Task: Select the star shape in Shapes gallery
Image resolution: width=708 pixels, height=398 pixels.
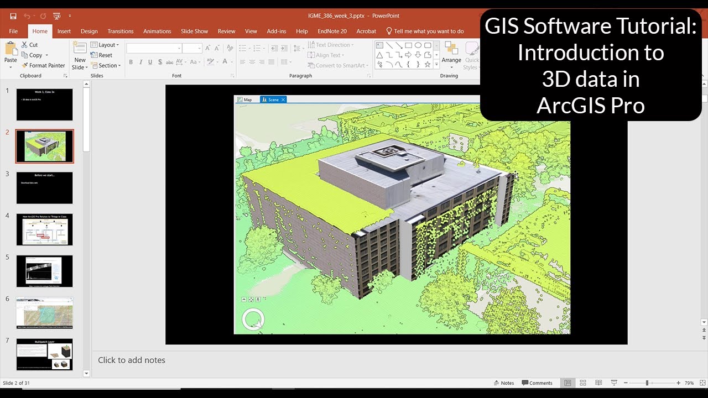Action: click(x=428, y=64)
